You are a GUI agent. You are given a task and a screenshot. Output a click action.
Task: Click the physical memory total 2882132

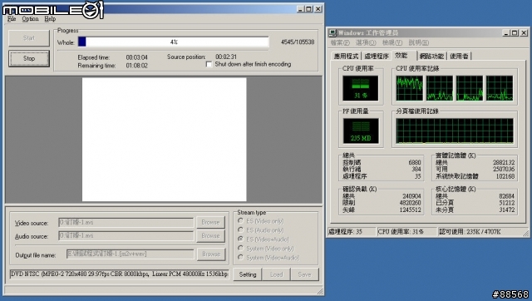(x=504, y=162)
